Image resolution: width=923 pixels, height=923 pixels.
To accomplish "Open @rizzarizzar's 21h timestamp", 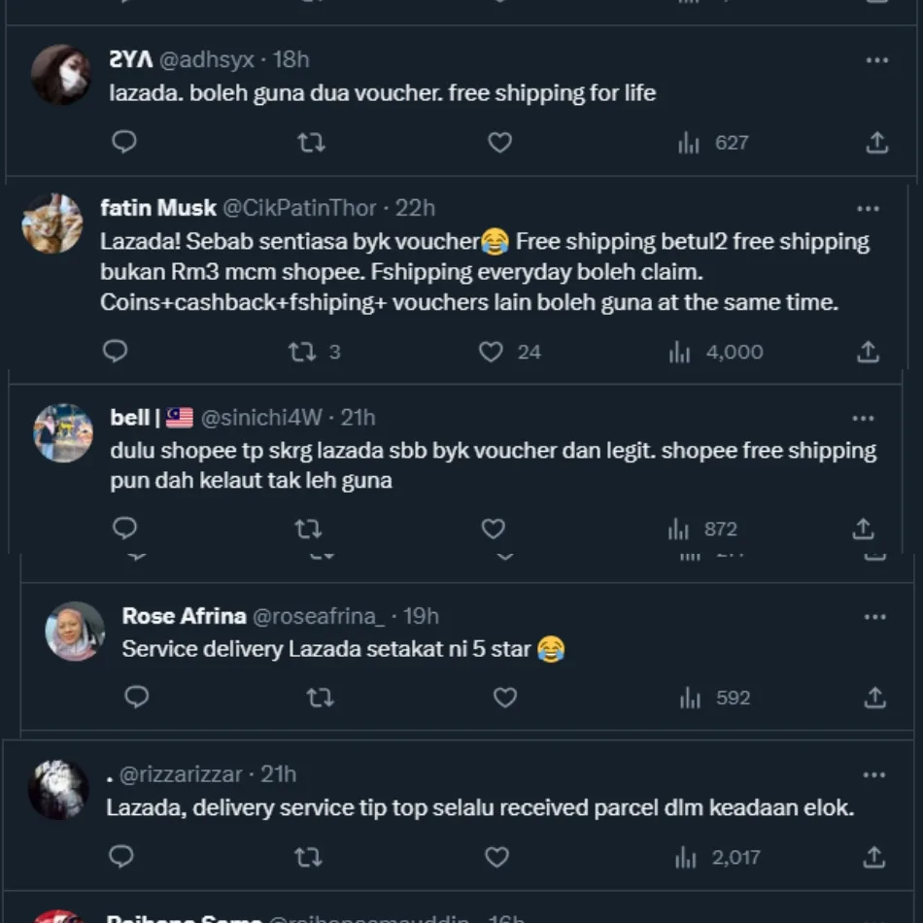I will 278,774.
